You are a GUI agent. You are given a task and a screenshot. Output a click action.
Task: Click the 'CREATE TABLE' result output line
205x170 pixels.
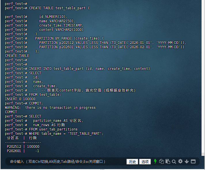(17, 56)
